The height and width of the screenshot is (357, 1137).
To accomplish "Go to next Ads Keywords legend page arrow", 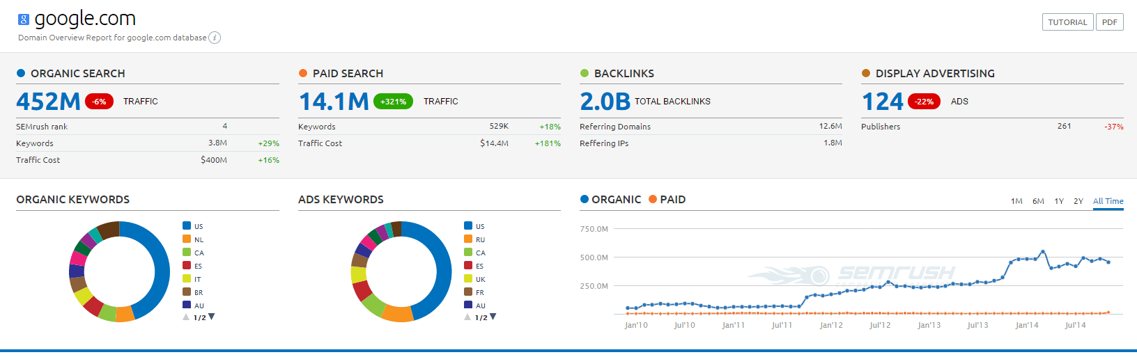I will pyautogui.click(x=493, y=317).
